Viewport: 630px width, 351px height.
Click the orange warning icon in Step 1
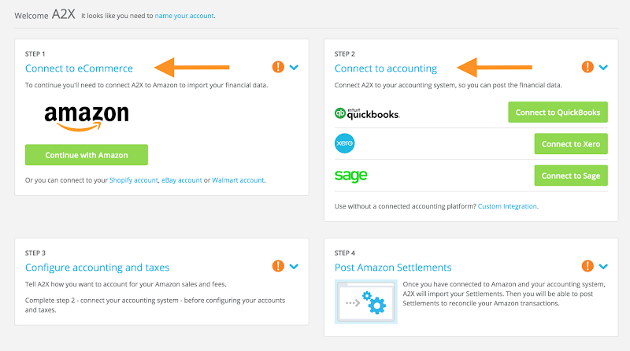pyautogui.click(x=278, y=68)
